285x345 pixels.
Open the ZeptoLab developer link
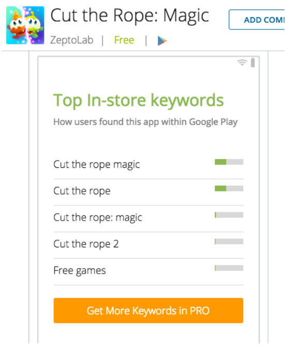coord(71,40)
